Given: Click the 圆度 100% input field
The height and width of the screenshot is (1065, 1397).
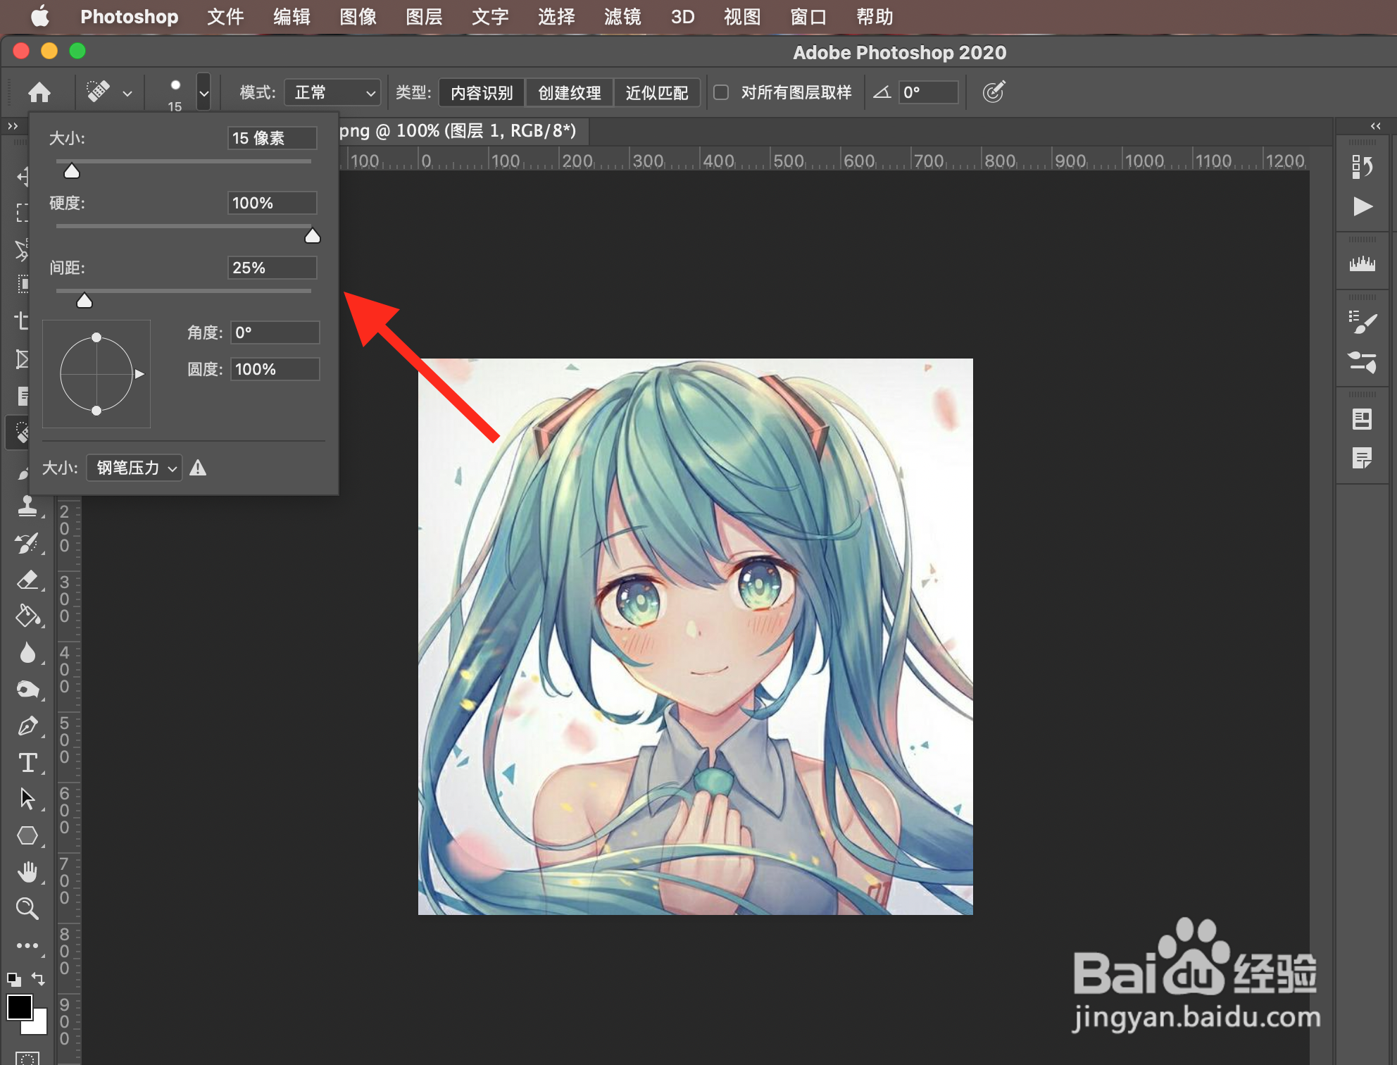Looking at the screenshot, I should point(275,369).
